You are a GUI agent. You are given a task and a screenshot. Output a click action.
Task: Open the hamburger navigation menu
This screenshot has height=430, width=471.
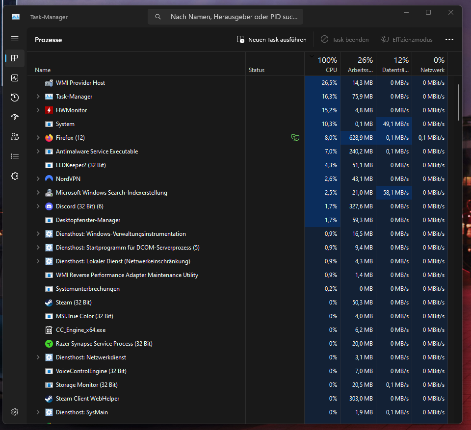[x=15, y=39]
